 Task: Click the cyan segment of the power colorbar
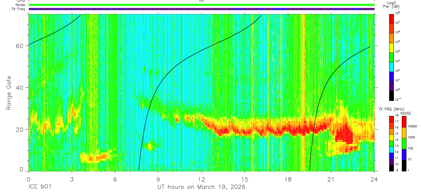(392, 67)
